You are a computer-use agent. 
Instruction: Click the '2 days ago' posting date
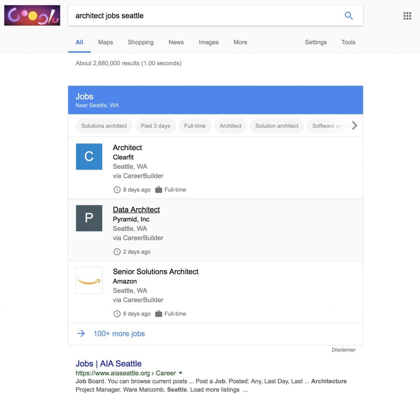click(x=137, y=252)
